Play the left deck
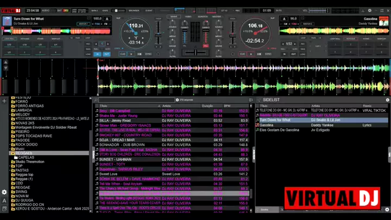Viewport: 391px width, 220px height. [131, 54]
